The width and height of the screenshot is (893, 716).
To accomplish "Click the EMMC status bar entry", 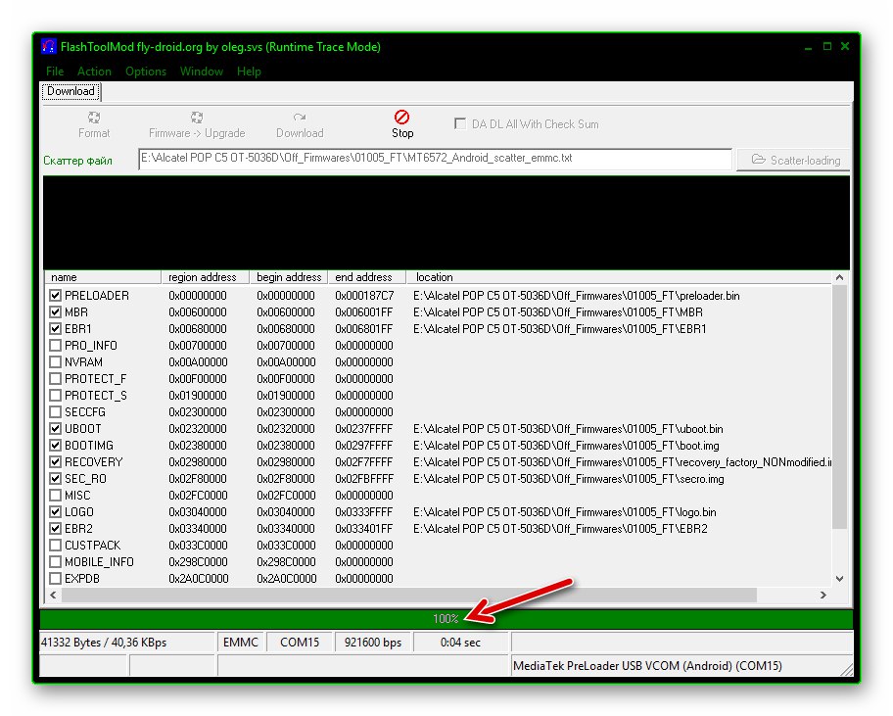I will point(240,642).
